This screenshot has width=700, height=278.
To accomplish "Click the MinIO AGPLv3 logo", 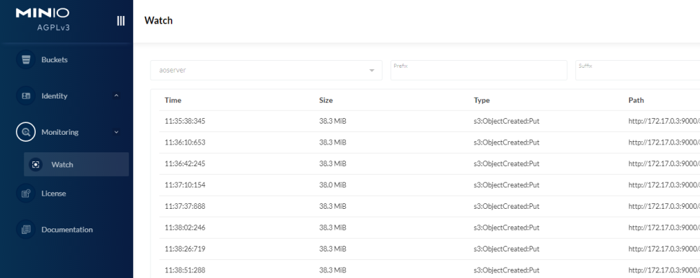I will [x=43, y=19].
